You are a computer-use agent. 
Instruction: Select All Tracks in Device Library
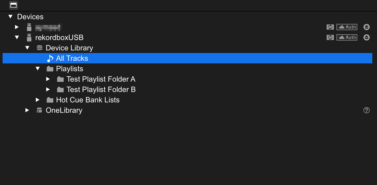point(72,58)
